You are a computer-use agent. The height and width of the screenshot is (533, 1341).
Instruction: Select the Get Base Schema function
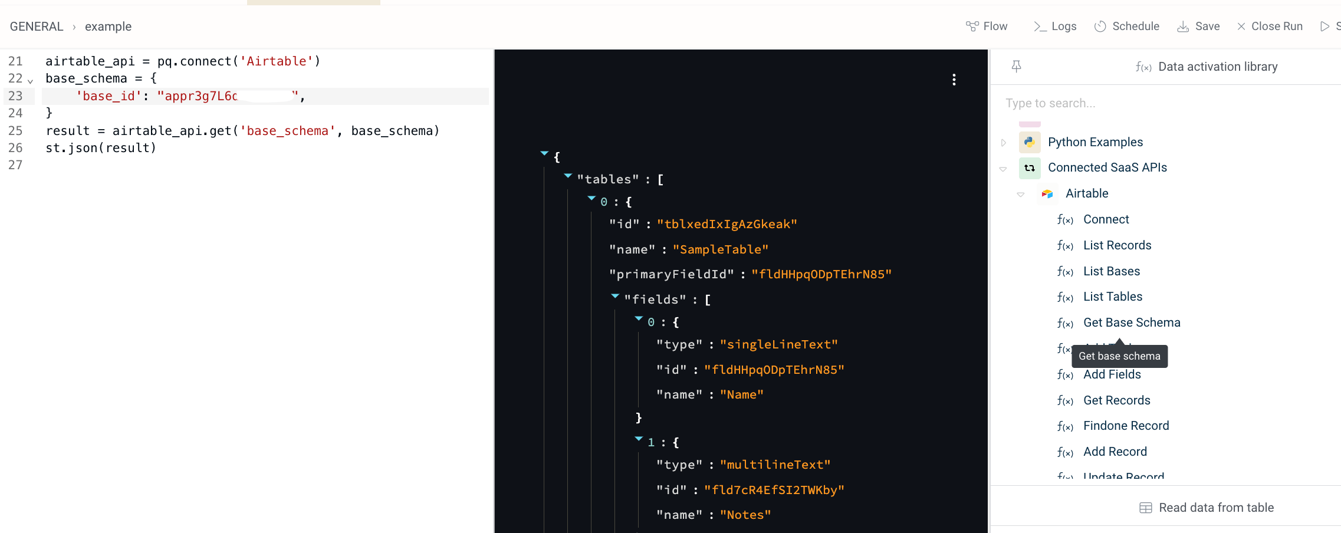pos(1132,323)
